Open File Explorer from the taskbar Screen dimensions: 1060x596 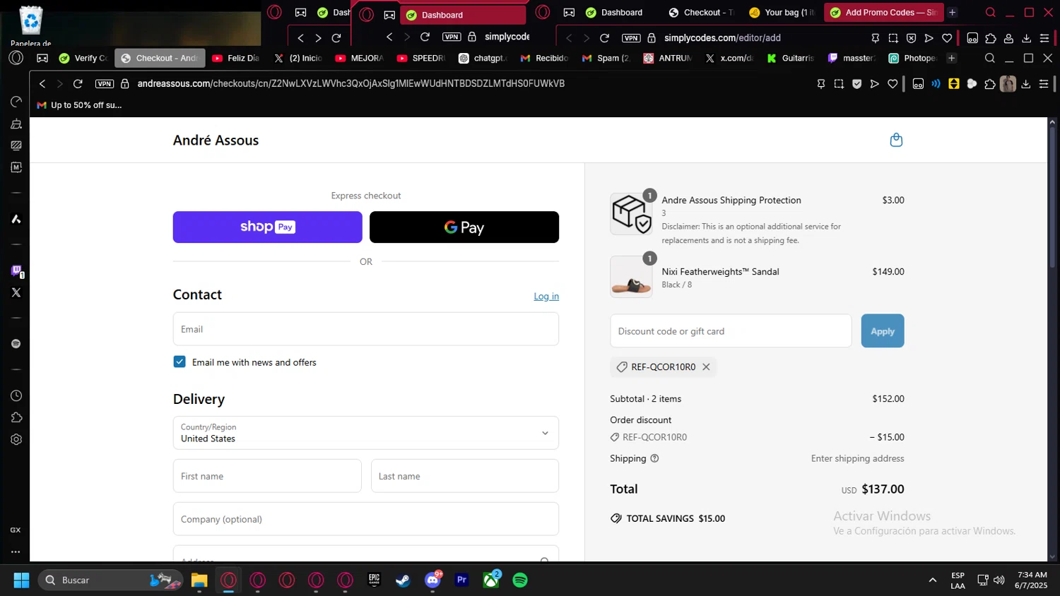pos(199,580)
